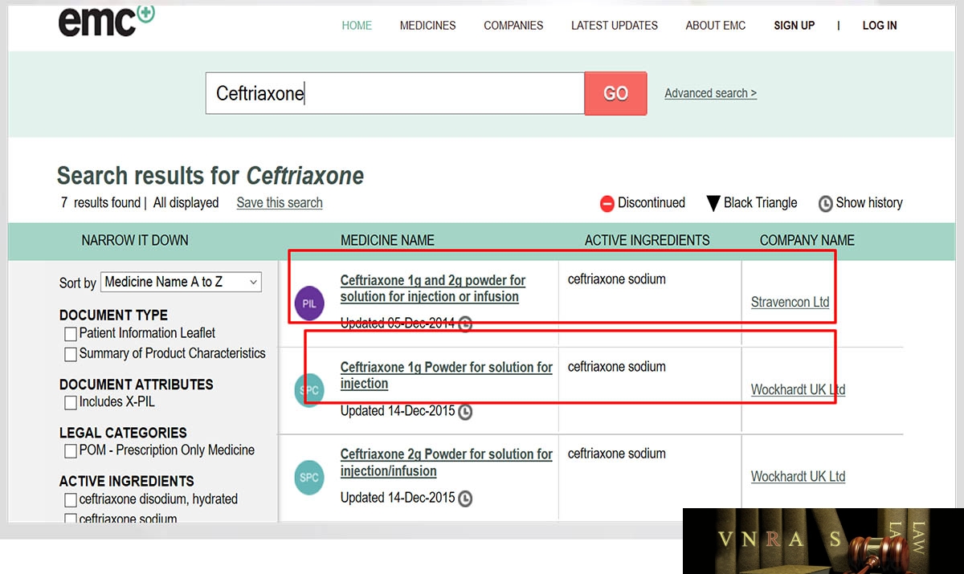Click SPC icon beside Ceftriaxone 2g Powder

[309, 477]
